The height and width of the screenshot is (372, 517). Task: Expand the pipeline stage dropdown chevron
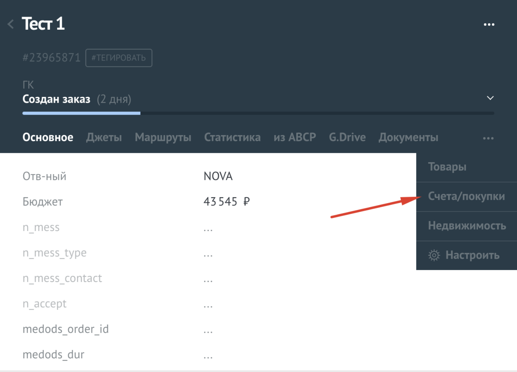point(490,98)
